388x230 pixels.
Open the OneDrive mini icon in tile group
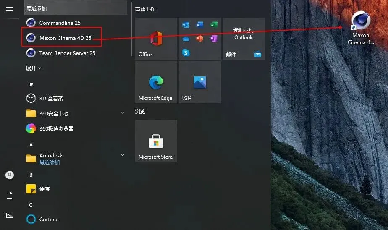tap(186, 39)
